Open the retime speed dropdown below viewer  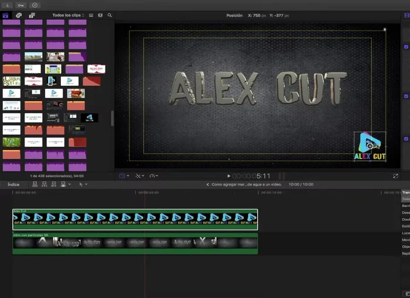[x=153, y=176]
